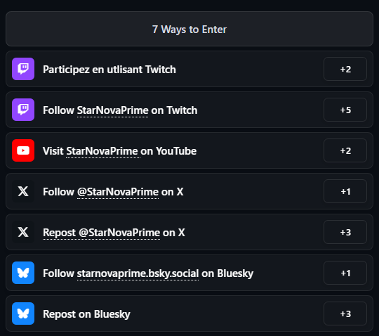Click the Twitch icon beside Participez entry
The image size is (379, 336).
[23, 69]
